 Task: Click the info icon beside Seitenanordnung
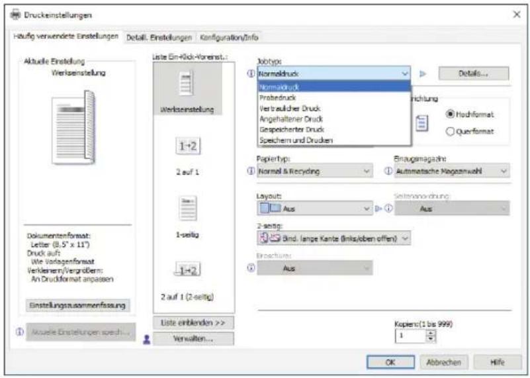(x=388, y=209)
